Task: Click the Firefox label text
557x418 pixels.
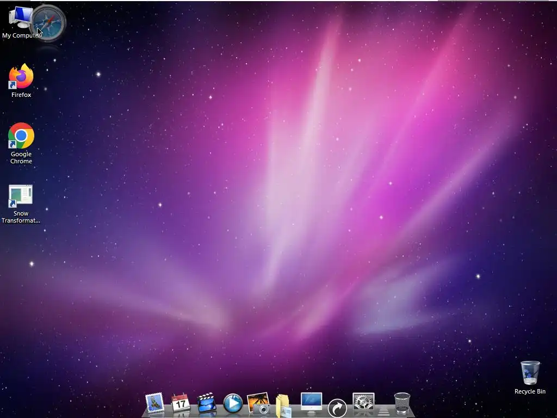Action: 21,95
